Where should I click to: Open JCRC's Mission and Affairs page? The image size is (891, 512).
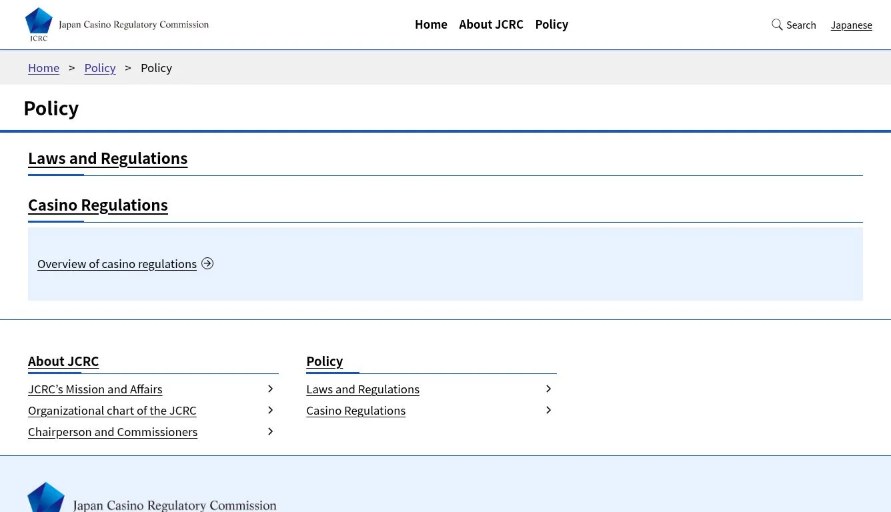(95, 389)
